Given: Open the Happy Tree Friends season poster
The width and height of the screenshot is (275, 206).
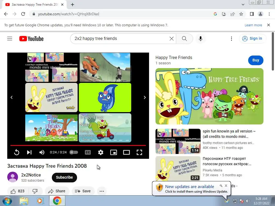Looking at the screenshot, I should 209,96.
